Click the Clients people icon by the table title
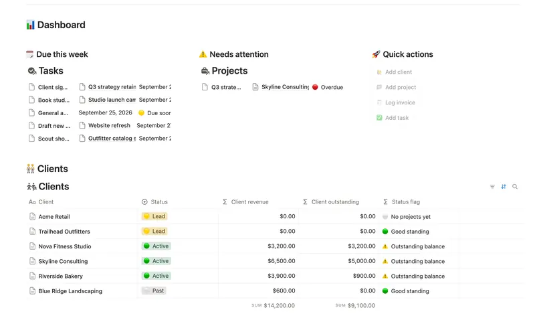 (31, 186)
